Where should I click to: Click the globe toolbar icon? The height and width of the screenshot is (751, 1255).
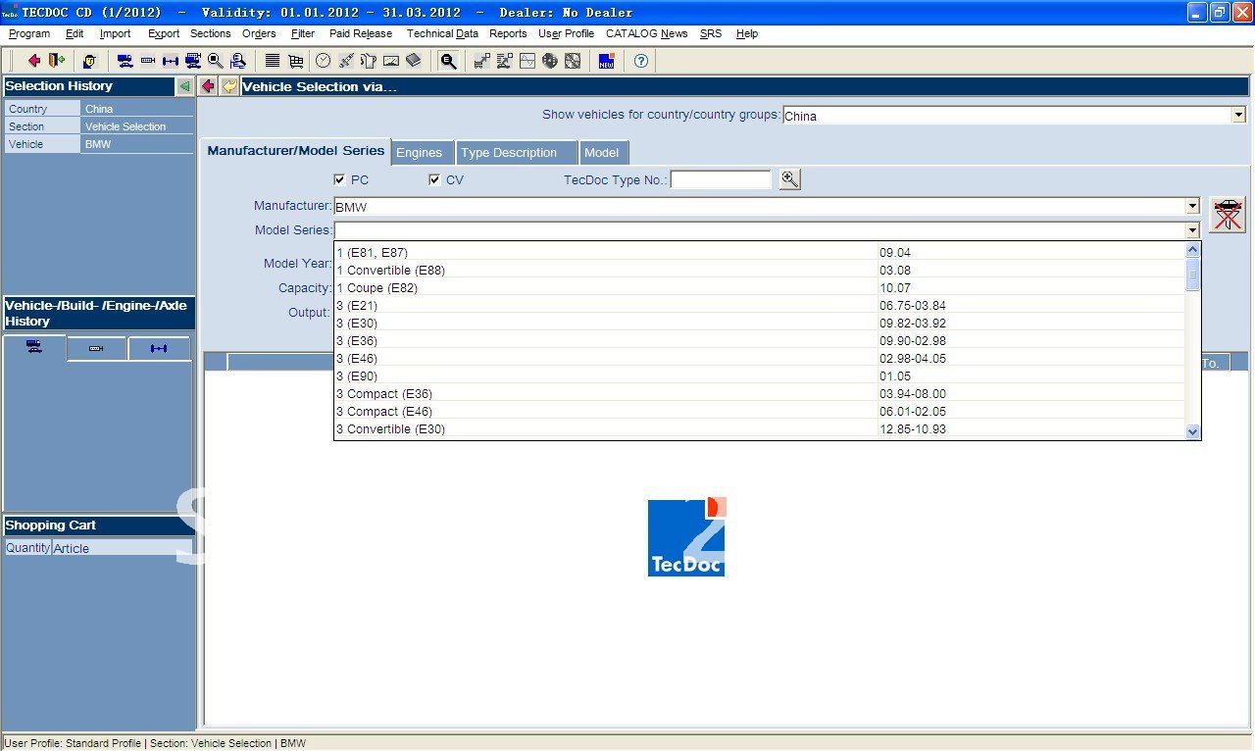(549, 61)
